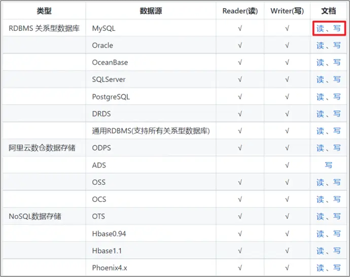Click the Writer checkmark in Phoenix4.x row
Screen dimensions: 350x277
287,268
